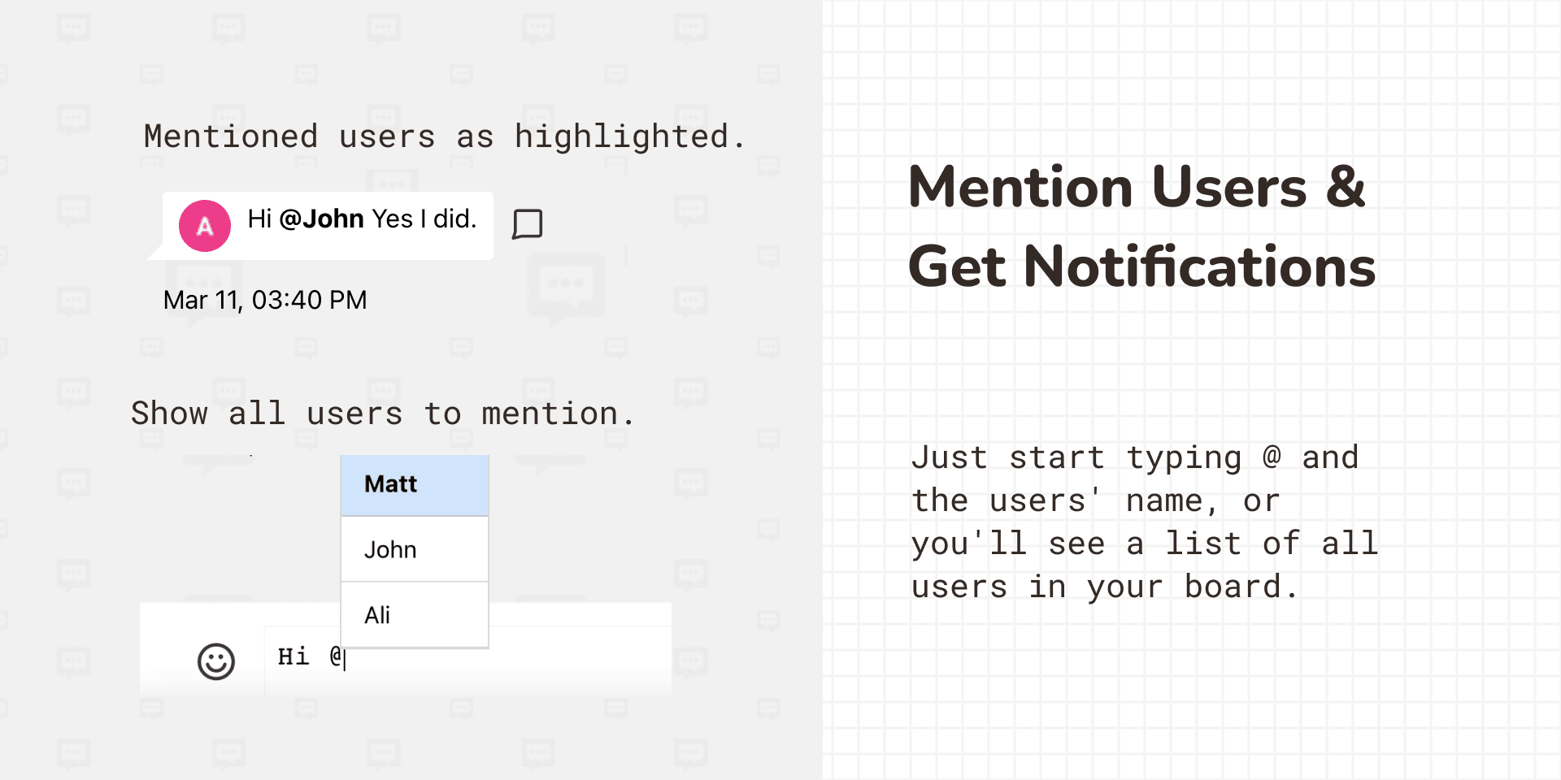Click the 'Mention Users &' heading line
This screenshot has height=780, width=1561.
coord(1137,187)
